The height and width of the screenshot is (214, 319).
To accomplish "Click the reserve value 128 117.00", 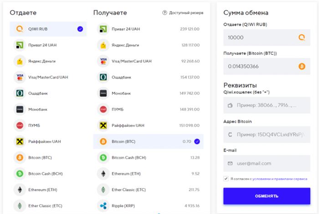I will [190, 45].
